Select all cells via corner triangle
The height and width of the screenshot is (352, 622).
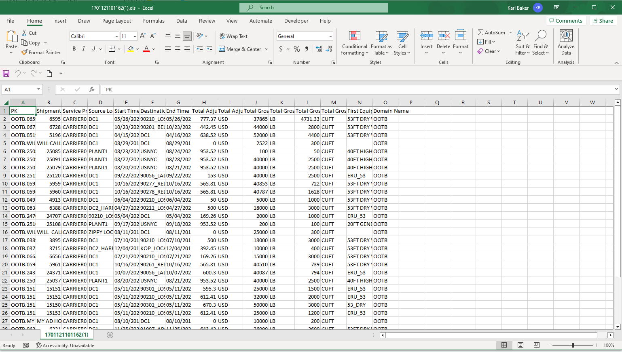(6, 103)
